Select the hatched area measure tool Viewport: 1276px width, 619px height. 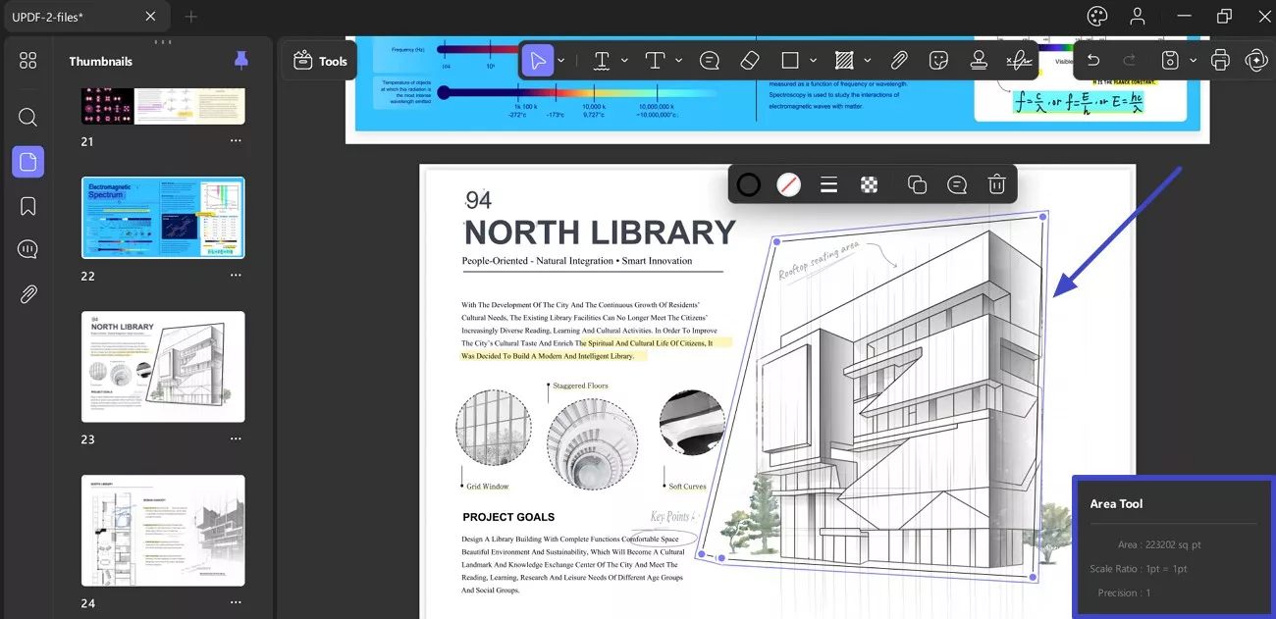pyautogui.click(x=844, y=61)
